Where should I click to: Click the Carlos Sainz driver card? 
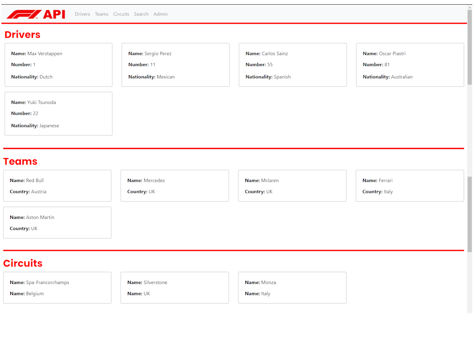293,65
